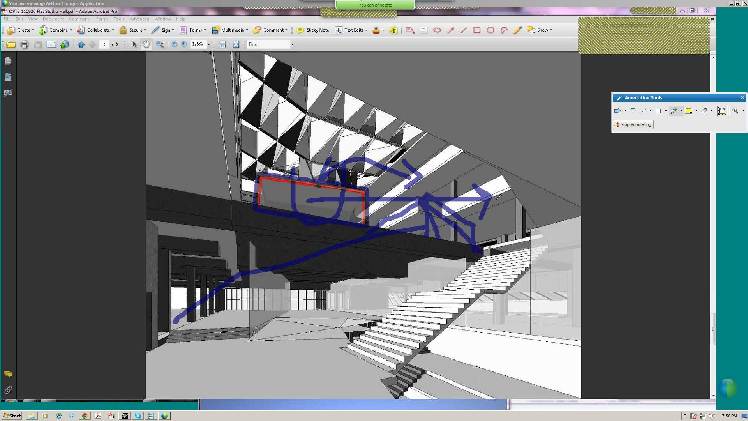748x421 pixels.
Task: Click the zoom out minus button
Action: coord(174,44)
